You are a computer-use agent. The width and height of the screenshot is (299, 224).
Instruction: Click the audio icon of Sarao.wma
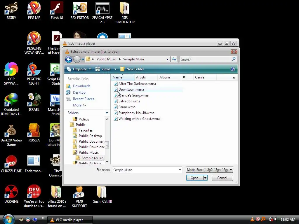[116, 107]
